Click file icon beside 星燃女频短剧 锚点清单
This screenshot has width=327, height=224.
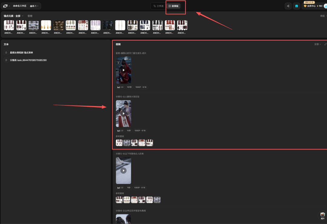click(6, 53)
